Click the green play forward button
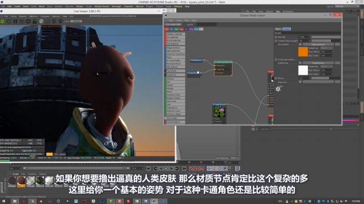 coord(166,168)
